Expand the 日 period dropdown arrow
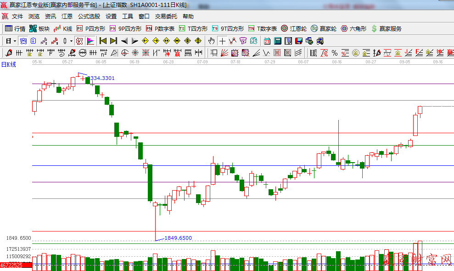The width and height of the screenshot is (454, 271). point(14,41)
